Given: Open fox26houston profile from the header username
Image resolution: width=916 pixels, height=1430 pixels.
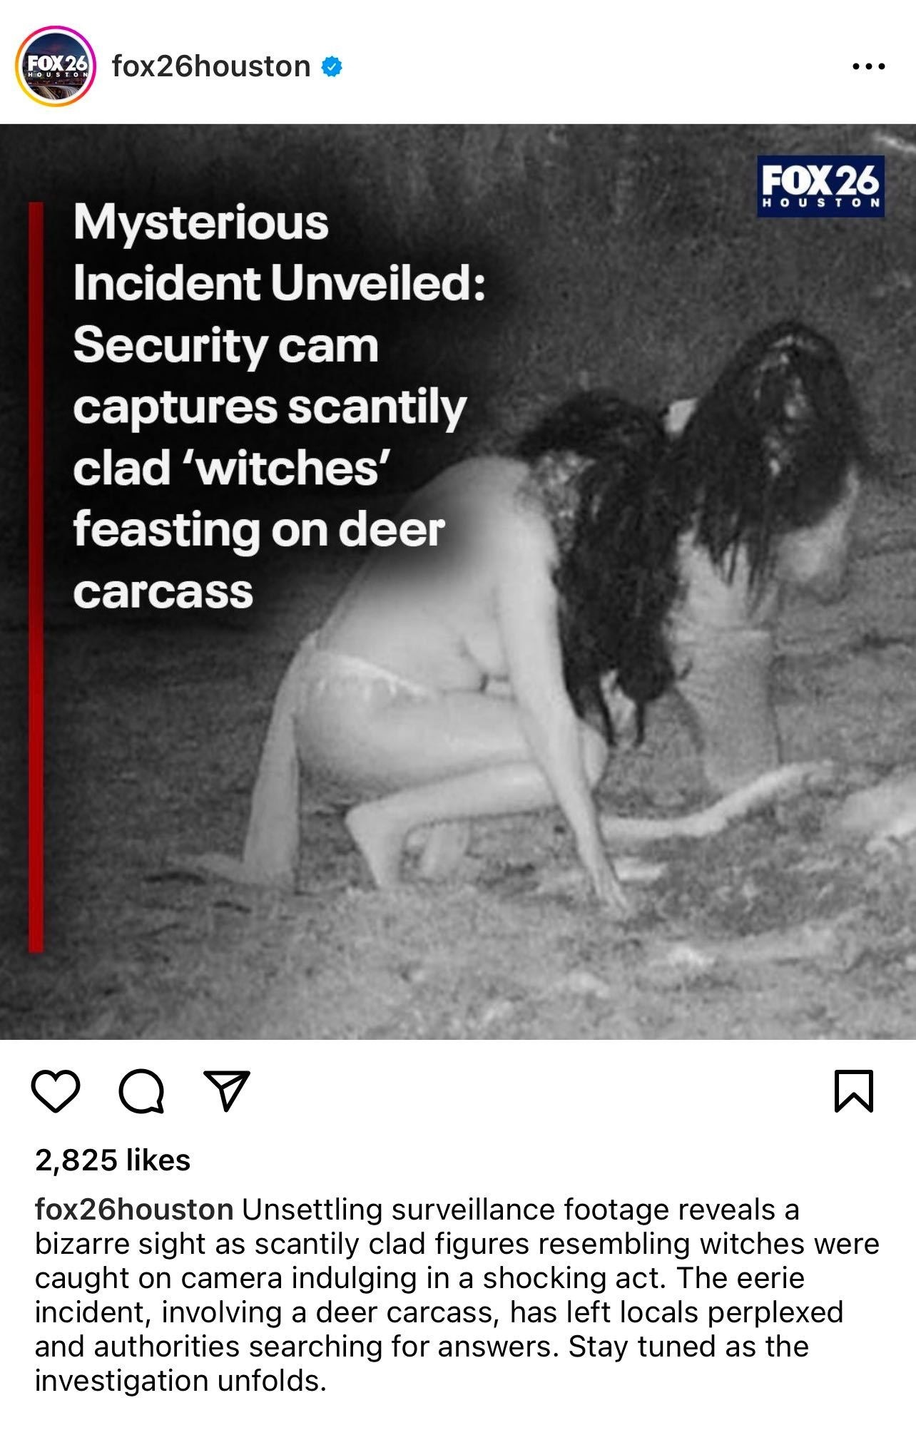Looking at the screenshot, I should (x=211, y=66).
